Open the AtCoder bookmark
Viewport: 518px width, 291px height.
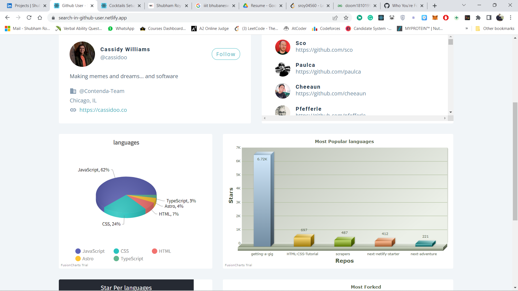click(x=295, y=29)
